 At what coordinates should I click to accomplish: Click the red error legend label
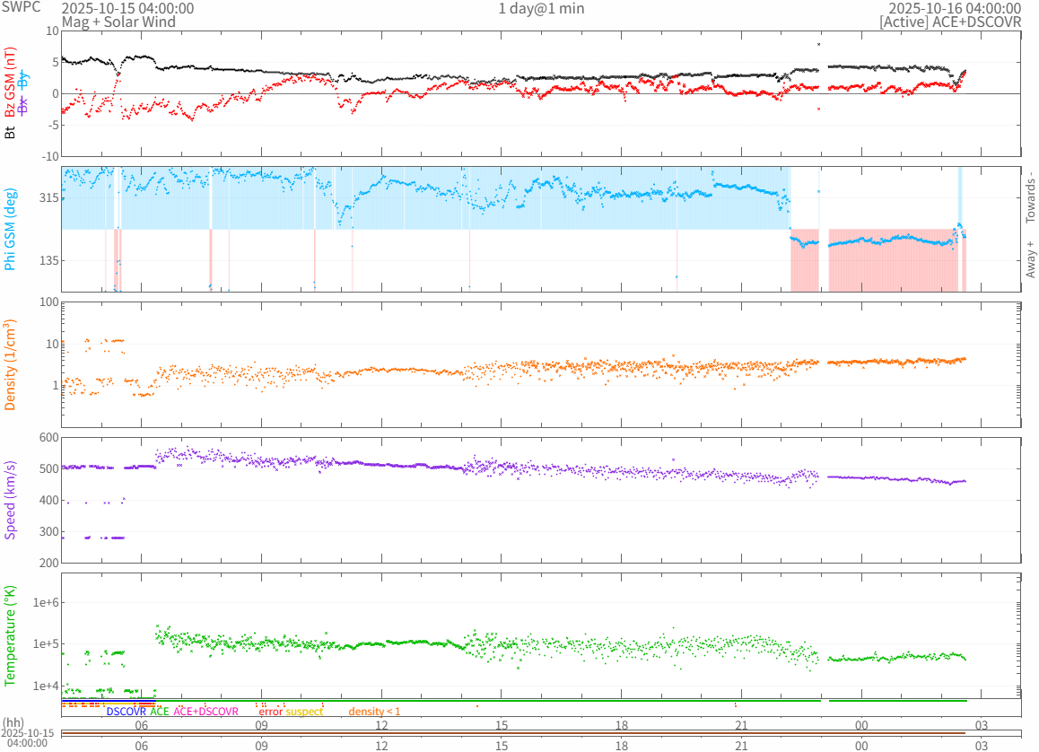(x=271, y=712)
